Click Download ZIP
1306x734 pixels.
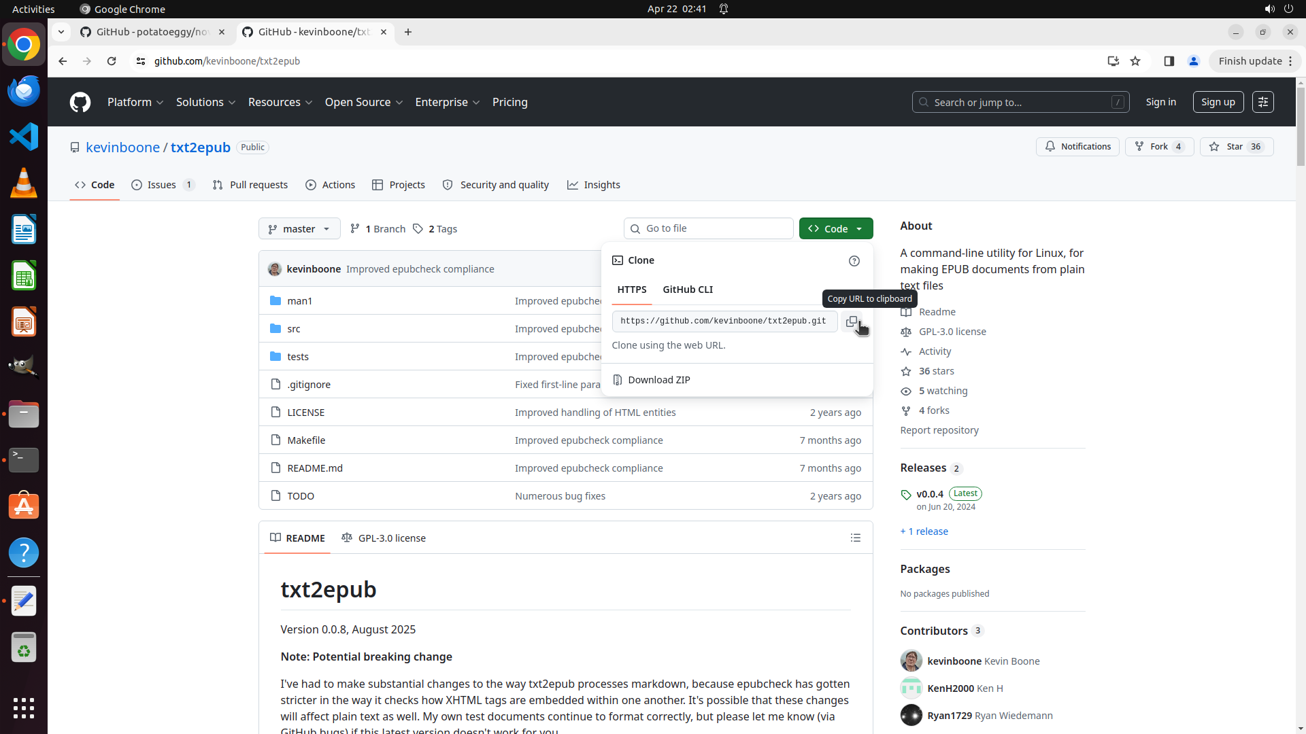point(658,380)
